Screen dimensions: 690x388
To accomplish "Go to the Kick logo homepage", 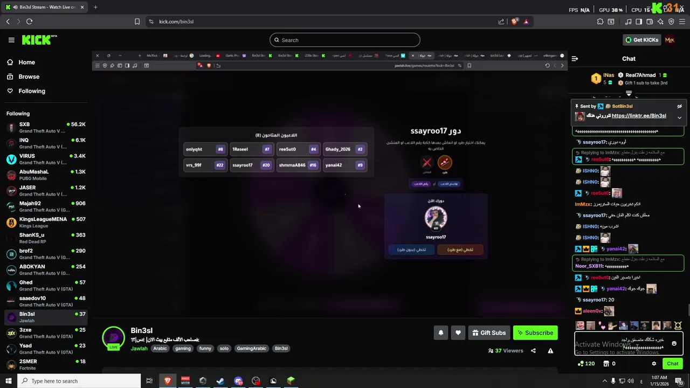I will [39, 40].
